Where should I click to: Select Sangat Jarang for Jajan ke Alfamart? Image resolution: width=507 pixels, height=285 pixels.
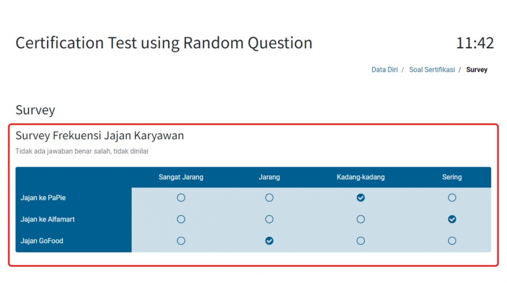click(181, 220)
